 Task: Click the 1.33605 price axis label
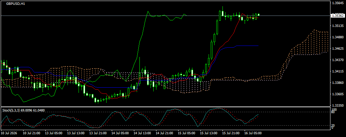pos(338,94)
